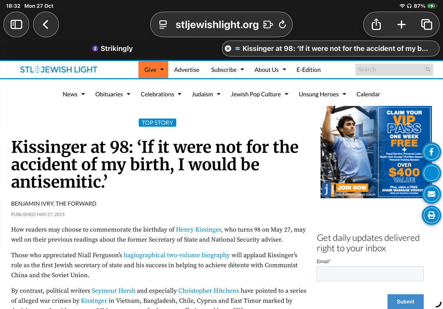Tap byline Benjamin Ivry, The Forward
This screenshot has width=443, height=309.
click(x=54, y=204)
